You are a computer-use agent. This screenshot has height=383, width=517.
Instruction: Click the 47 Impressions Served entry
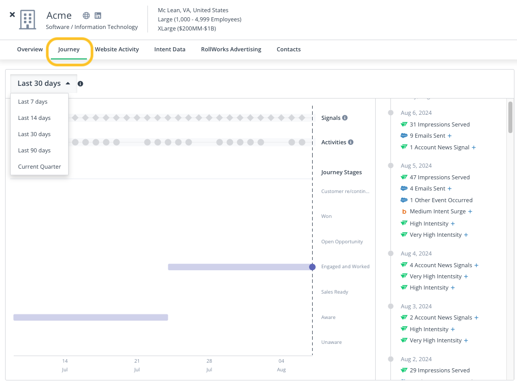pyautogui.click(x=440, y=177)
